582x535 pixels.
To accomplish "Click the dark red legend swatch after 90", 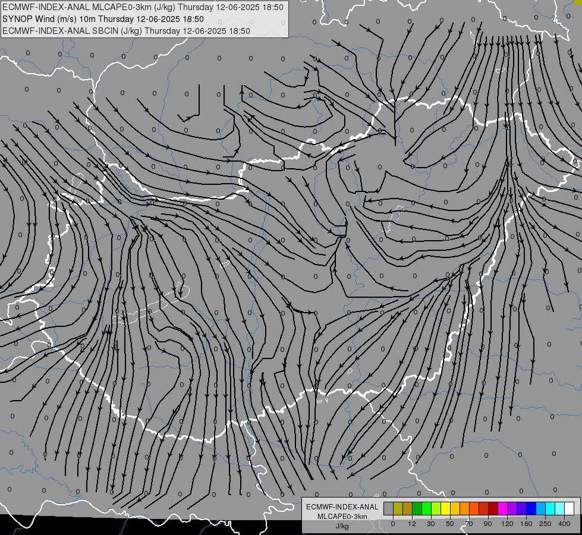I will tap(493, 508).
